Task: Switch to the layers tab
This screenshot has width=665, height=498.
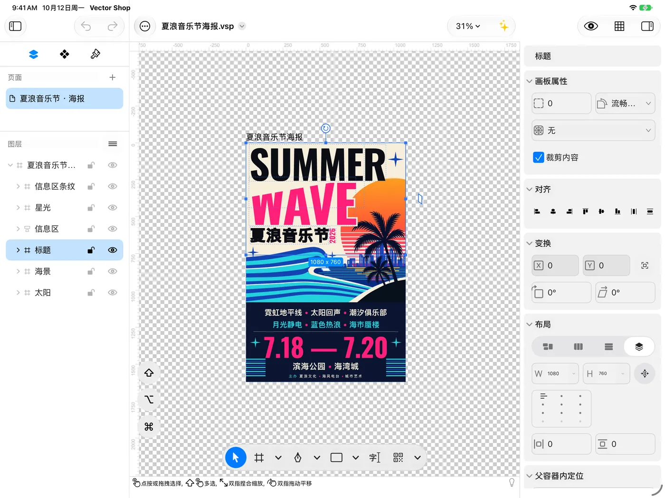Action: tap(33, 55)
